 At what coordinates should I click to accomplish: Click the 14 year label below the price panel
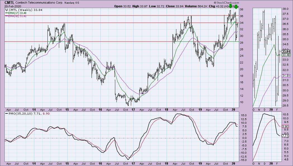(34, 110)
